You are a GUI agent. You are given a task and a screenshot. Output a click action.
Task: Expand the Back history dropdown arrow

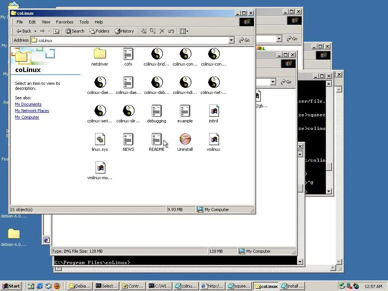point(35,31)
